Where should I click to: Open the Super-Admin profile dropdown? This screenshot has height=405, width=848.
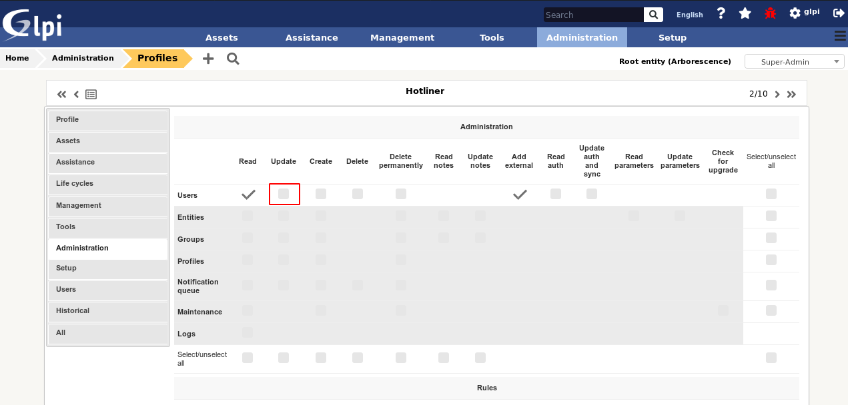click(794, 61)
